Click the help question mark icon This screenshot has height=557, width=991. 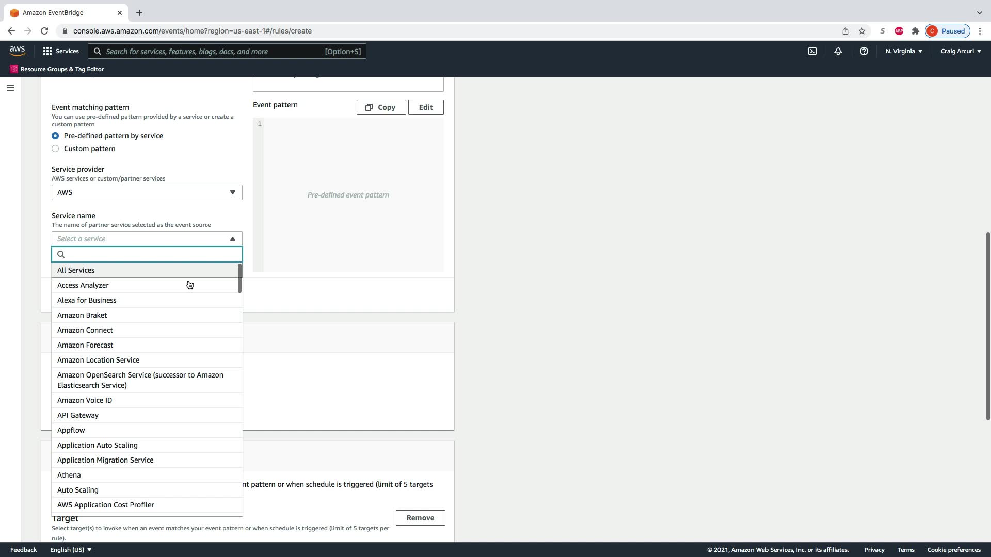tap(864, 51)
